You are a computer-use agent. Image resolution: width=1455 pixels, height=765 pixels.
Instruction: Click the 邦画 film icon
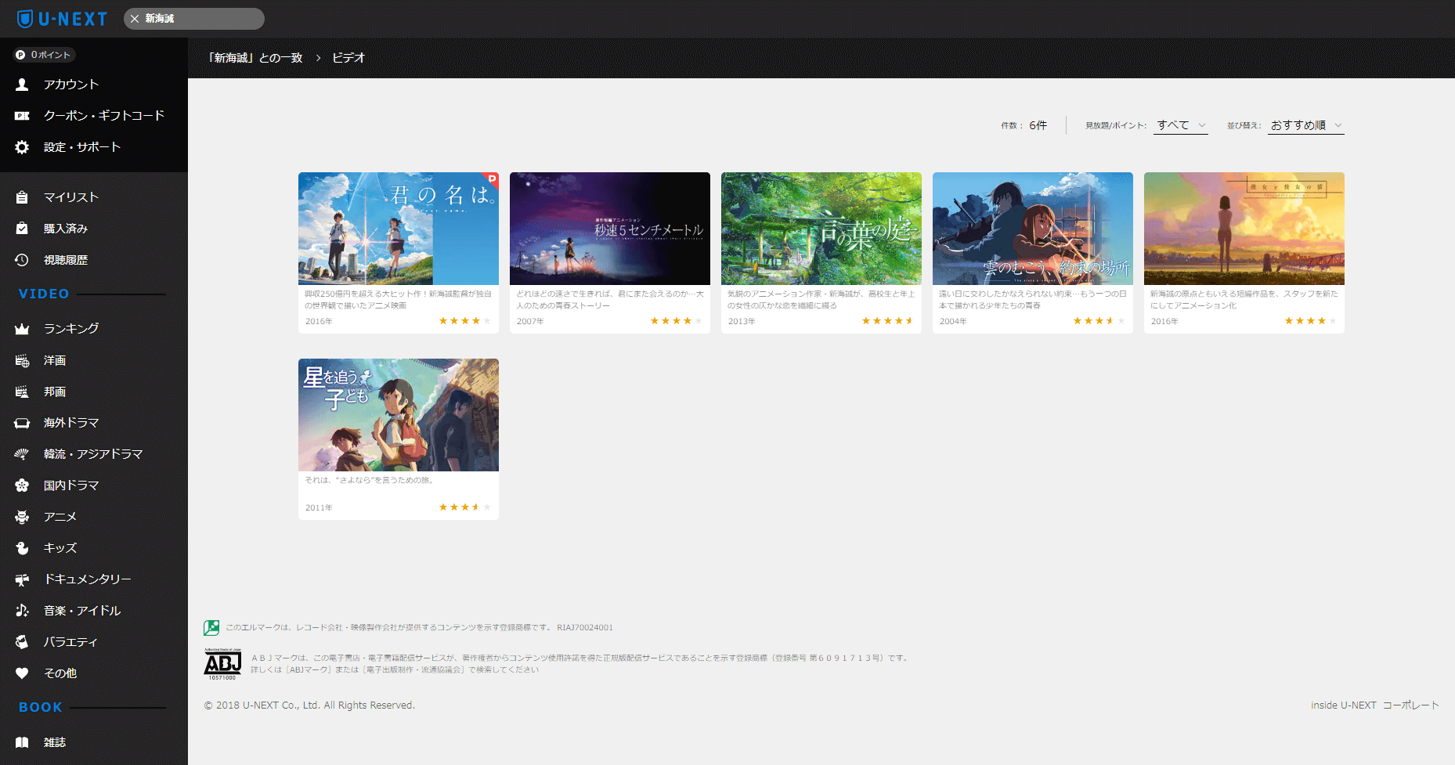22,392
